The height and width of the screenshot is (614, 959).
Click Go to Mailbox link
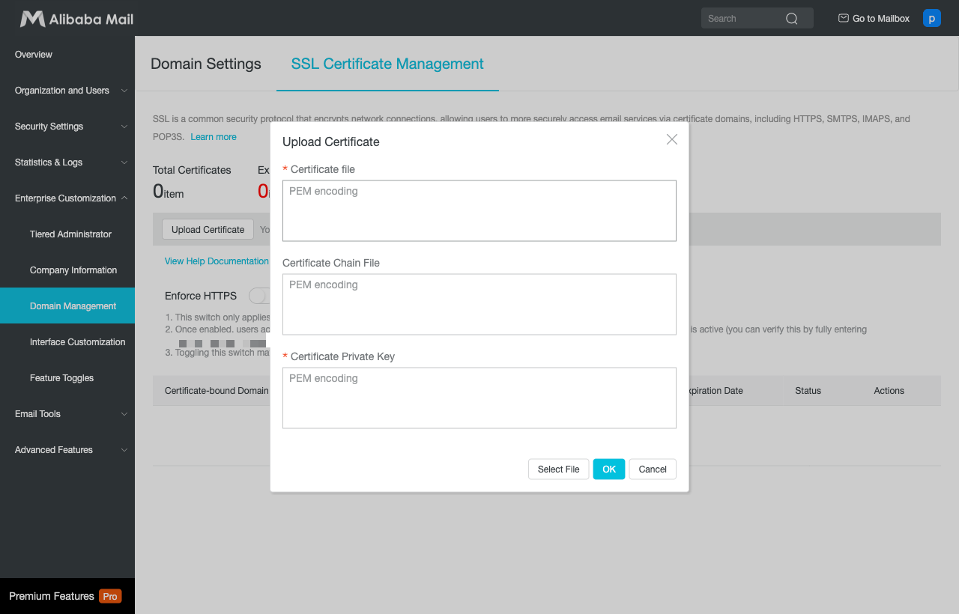pos(881,19)
